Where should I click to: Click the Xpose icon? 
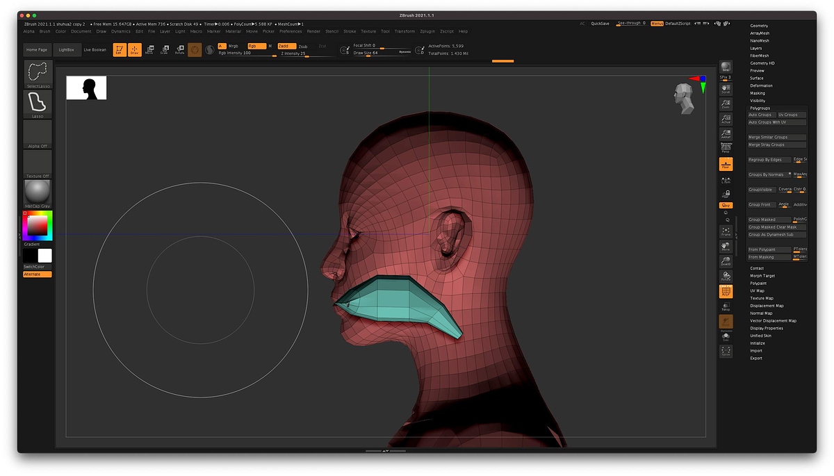tap(726, 351)
